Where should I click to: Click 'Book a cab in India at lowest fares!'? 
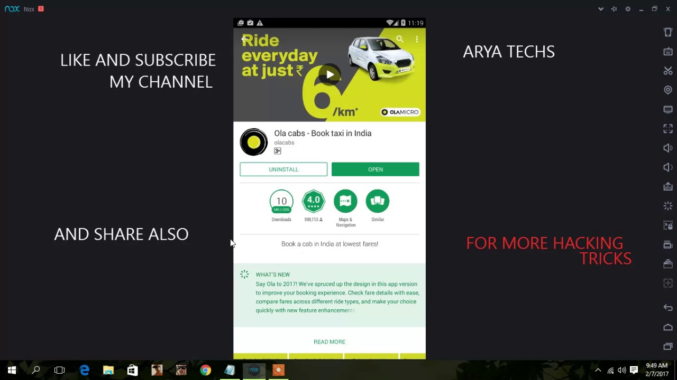pos(330,244)
